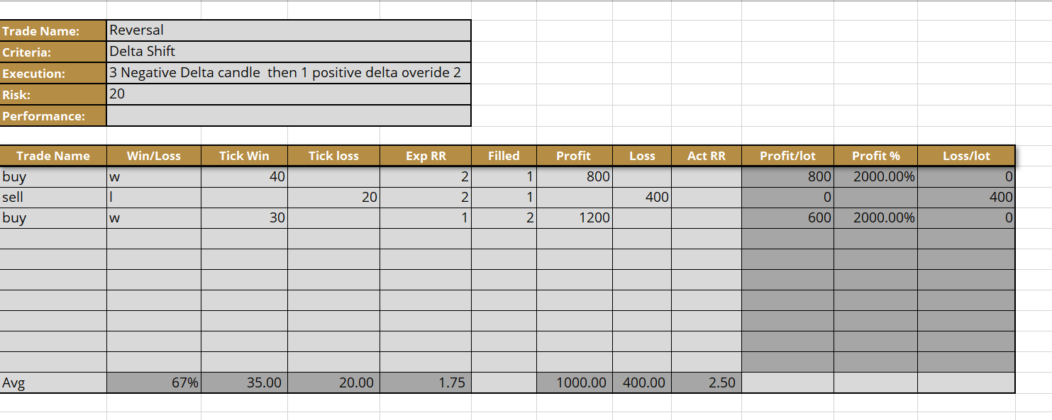Click the 1200 profit cell
1052x420 pixels.
tap(575, 218)
